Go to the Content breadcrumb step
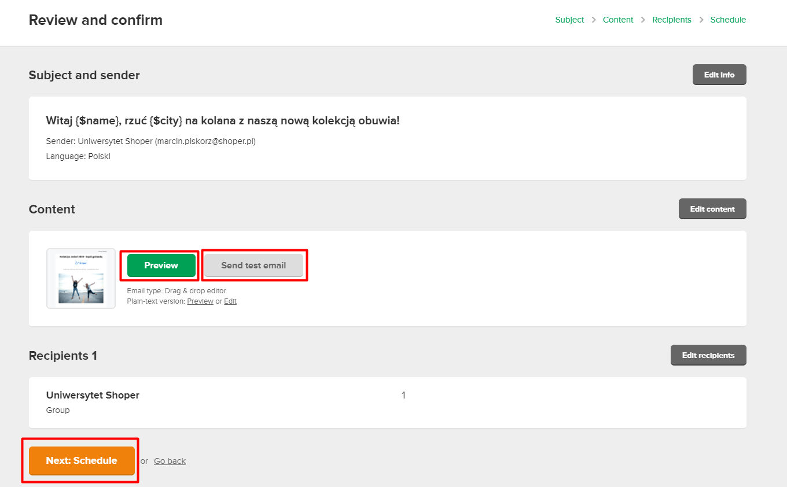The width and height of the screenshot is (787, 487). tap(618, 20)
